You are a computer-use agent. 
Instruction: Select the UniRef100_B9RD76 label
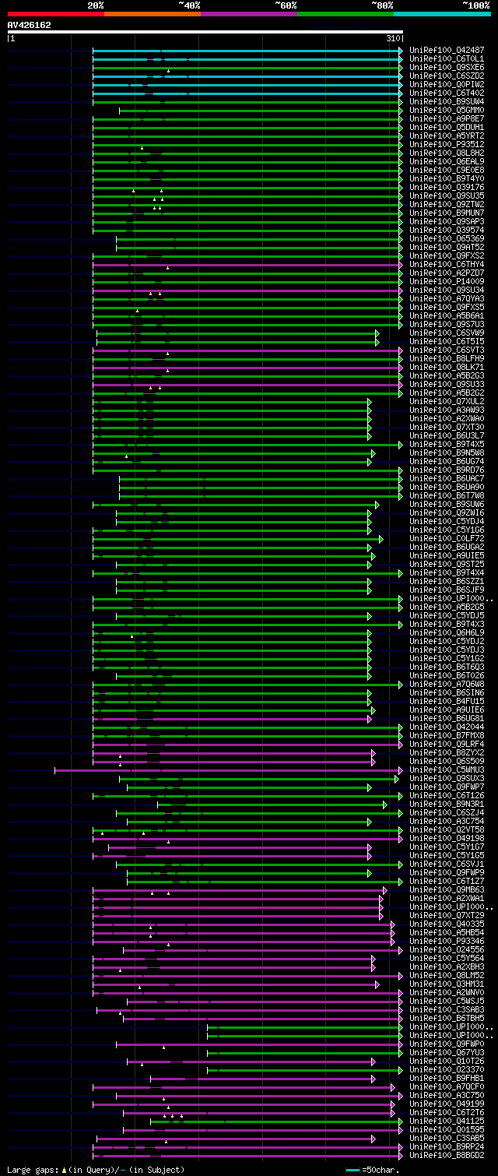coord(447,470)
